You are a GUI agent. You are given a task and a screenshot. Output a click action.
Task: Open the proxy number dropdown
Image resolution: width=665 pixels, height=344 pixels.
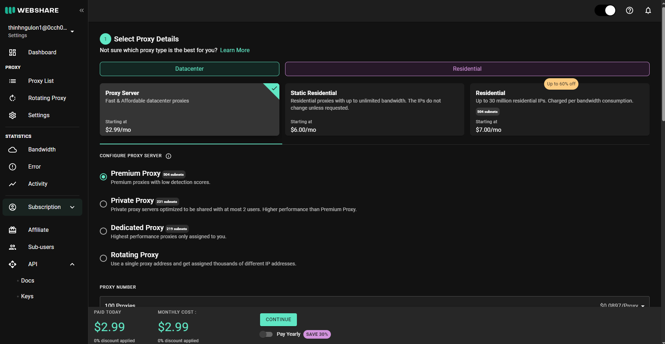tap(375, 302)
